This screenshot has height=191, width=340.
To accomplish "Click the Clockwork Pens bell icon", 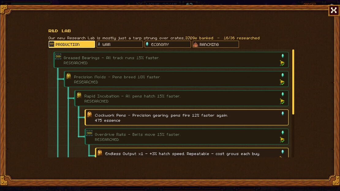I will 89,114.
